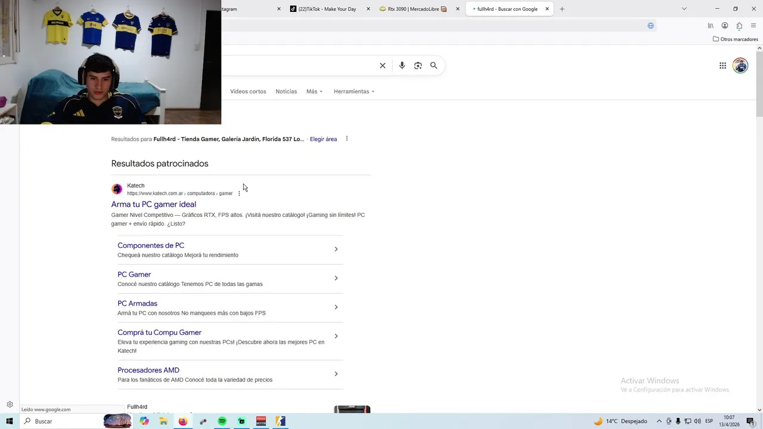Open the Otros marcadores folder
The image size is (763, 429).
[736, 39]
